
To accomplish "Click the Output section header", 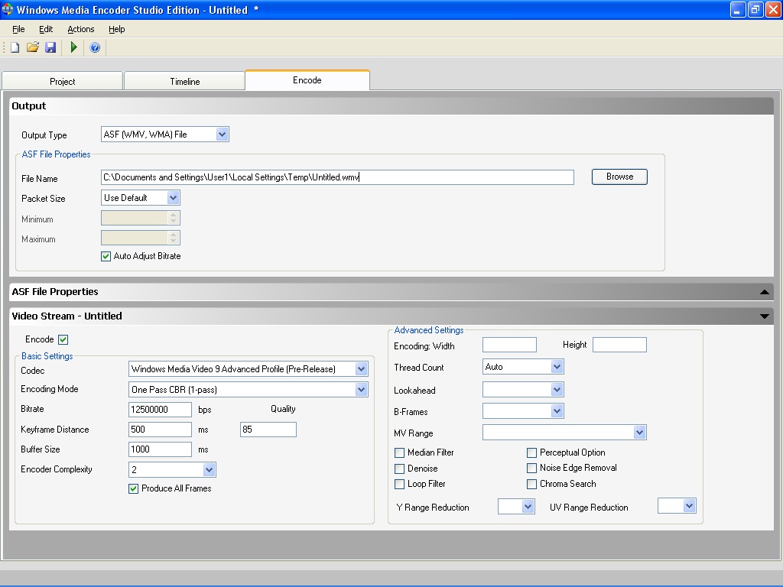I will pyautogui.click(x=391, y=105).
